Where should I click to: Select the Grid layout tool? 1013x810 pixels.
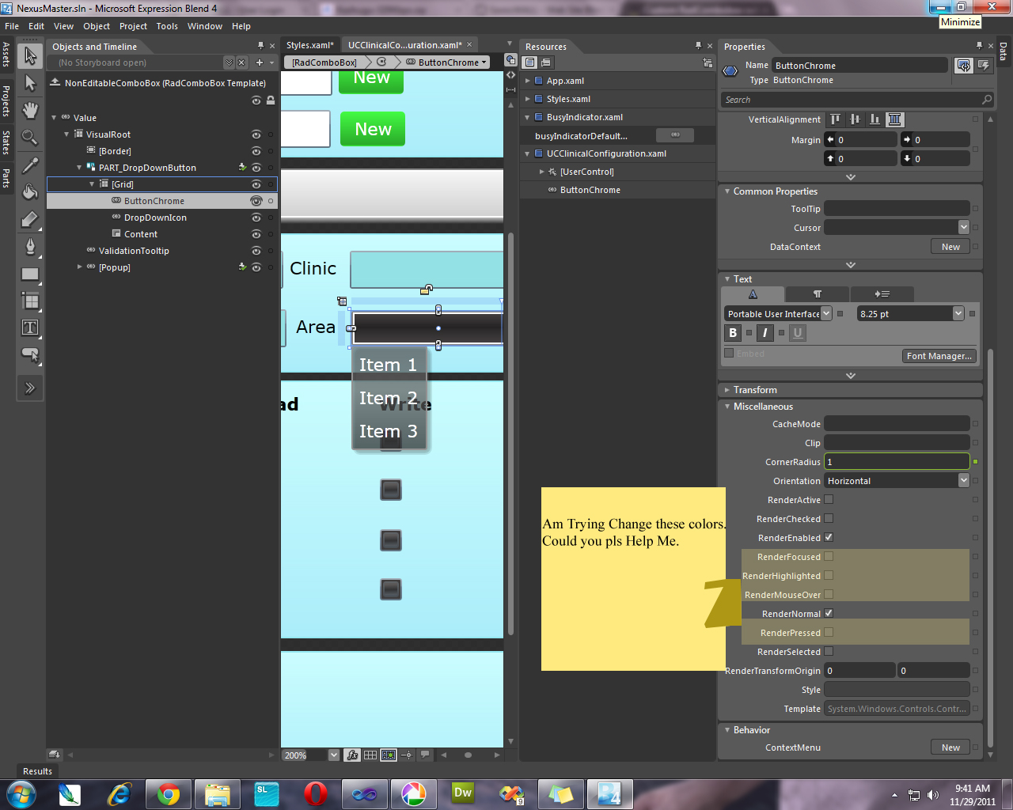tap(30, 301)
